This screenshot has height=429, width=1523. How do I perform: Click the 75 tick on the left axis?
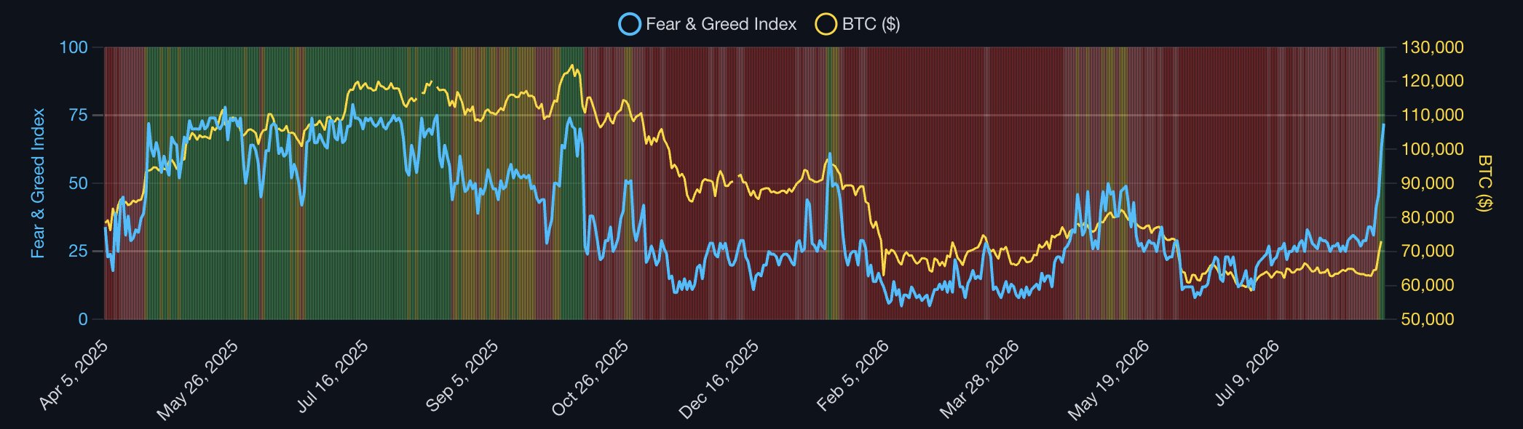pyautogui.click(x=78, y=115)
